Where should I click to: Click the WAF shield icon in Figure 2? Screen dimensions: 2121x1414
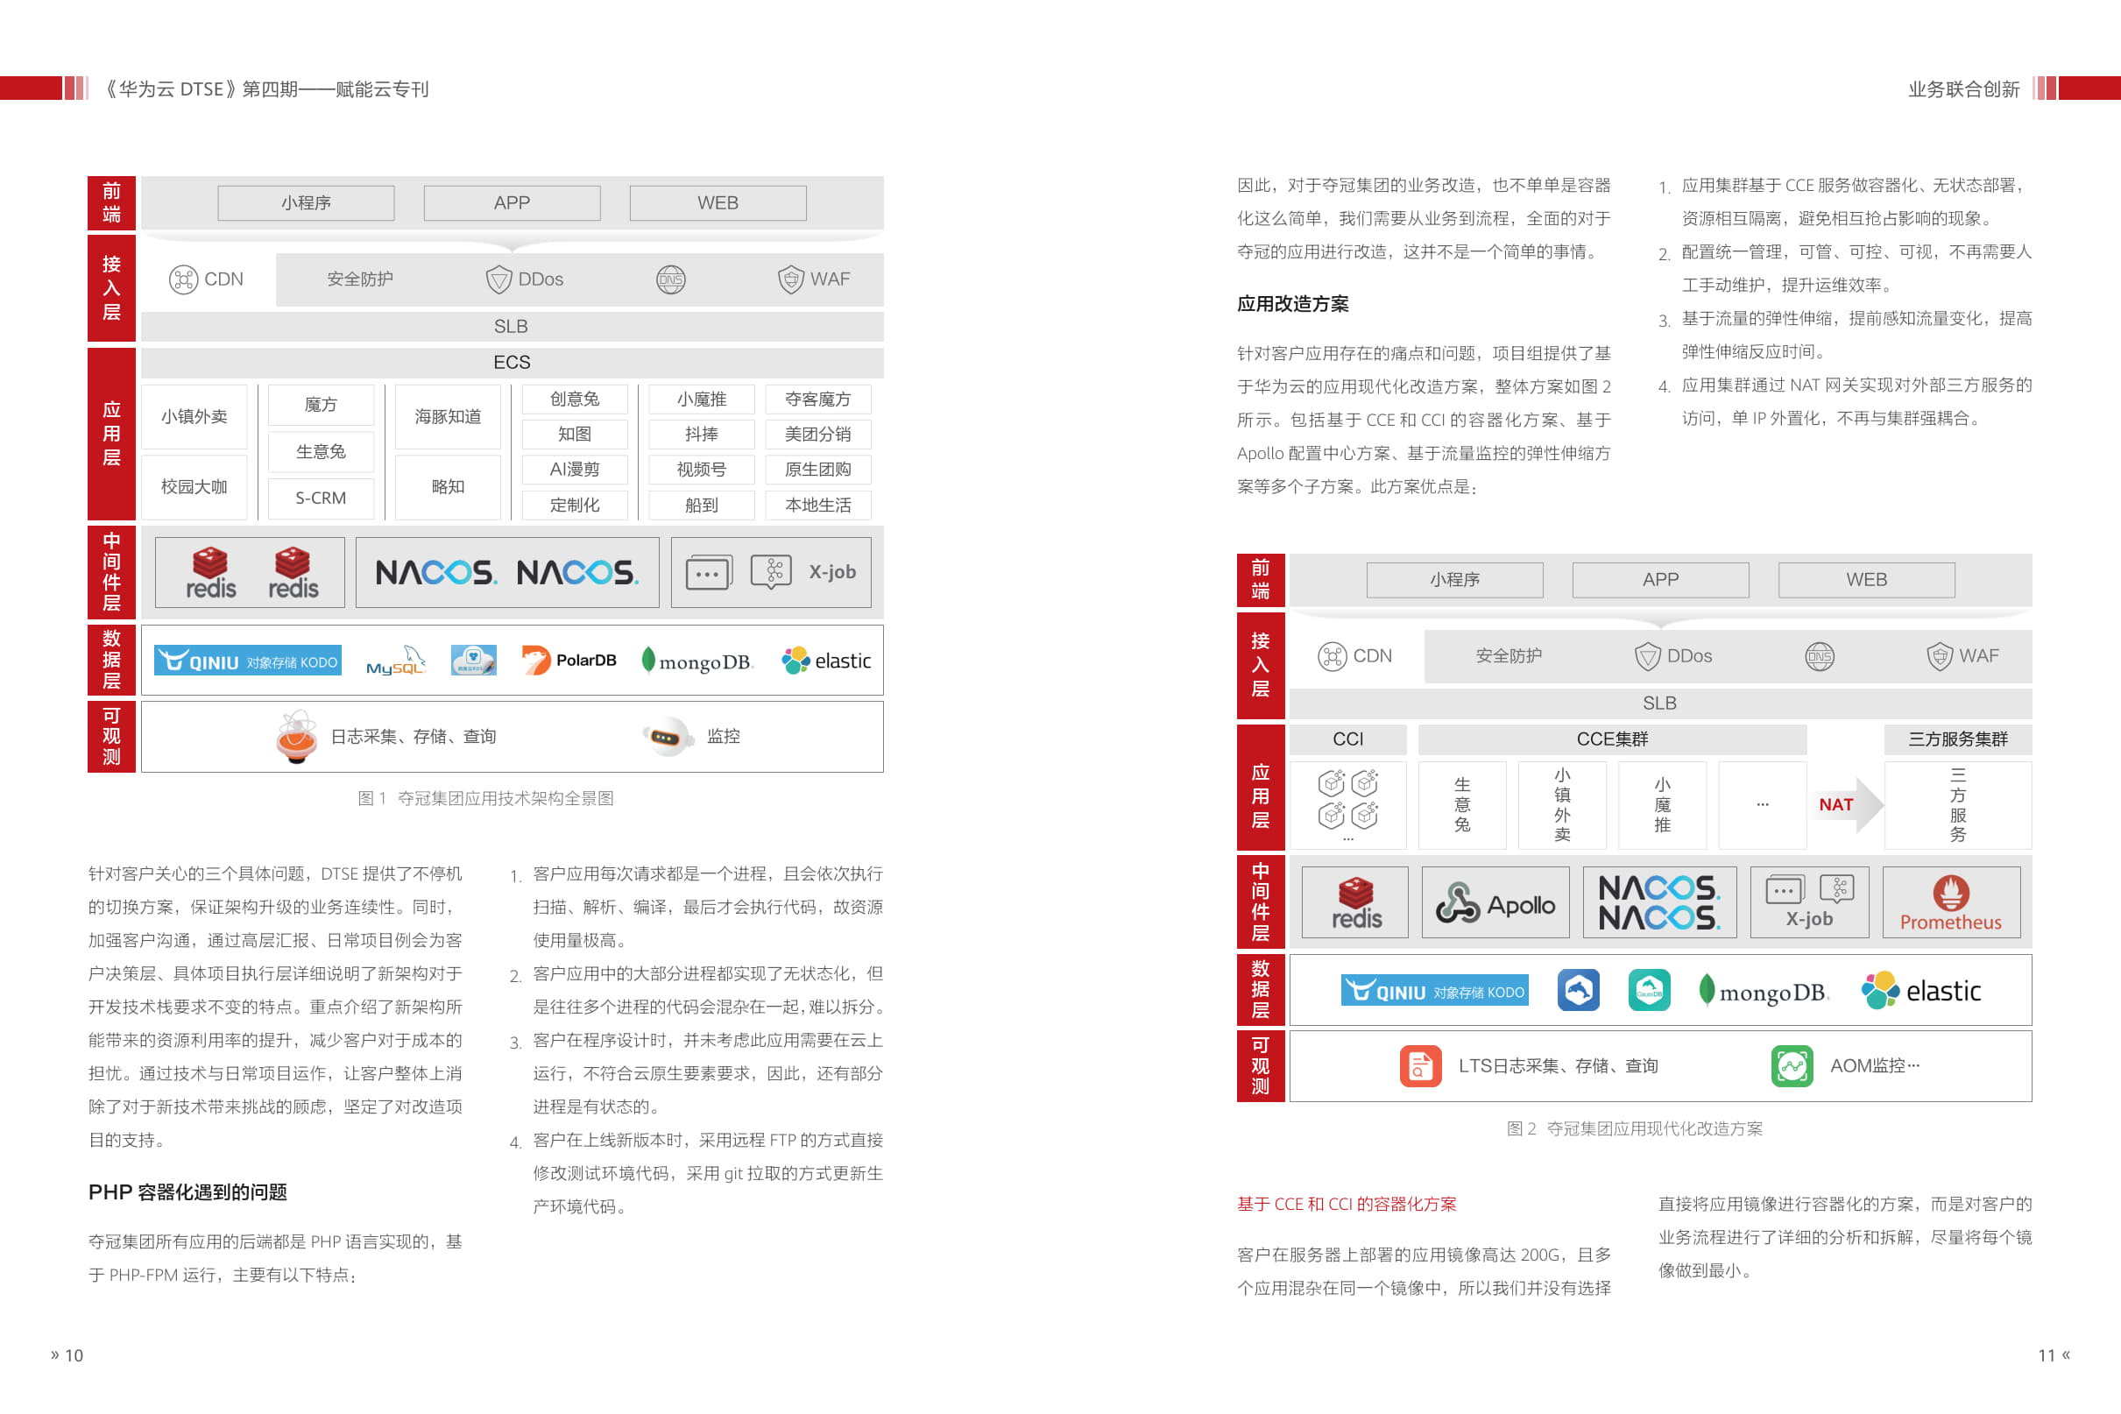[x=1940, y=656]
